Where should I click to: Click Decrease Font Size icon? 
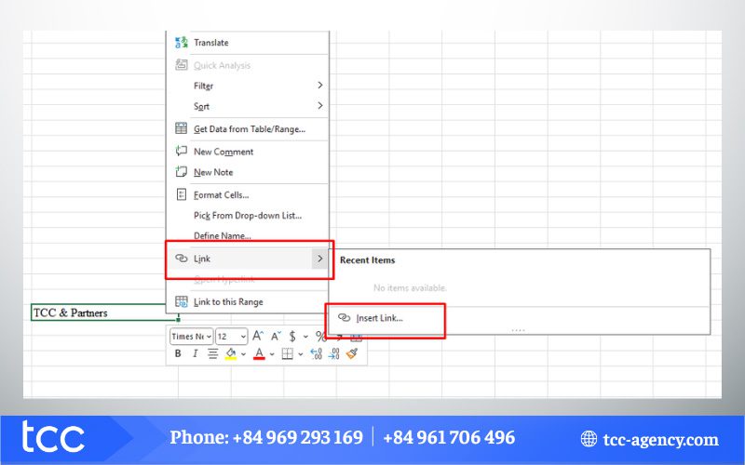click(x=276, y=336)
